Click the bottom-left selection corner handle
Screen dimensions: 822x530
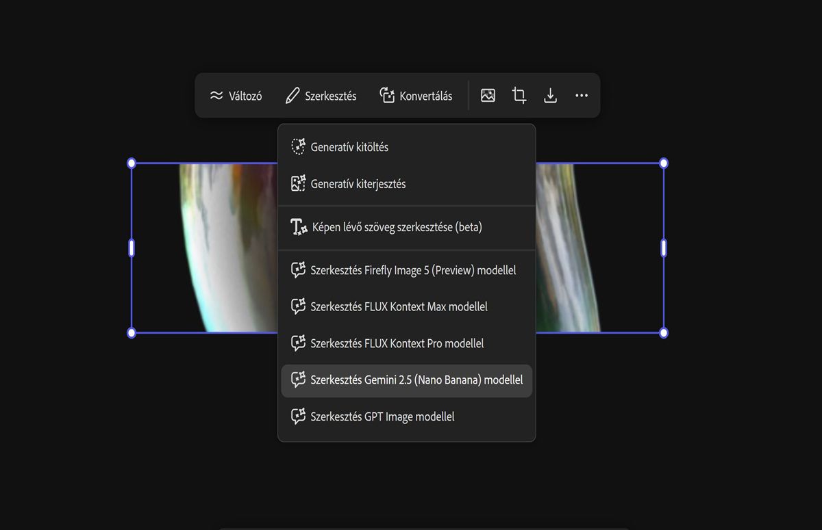tap(132, 333)
